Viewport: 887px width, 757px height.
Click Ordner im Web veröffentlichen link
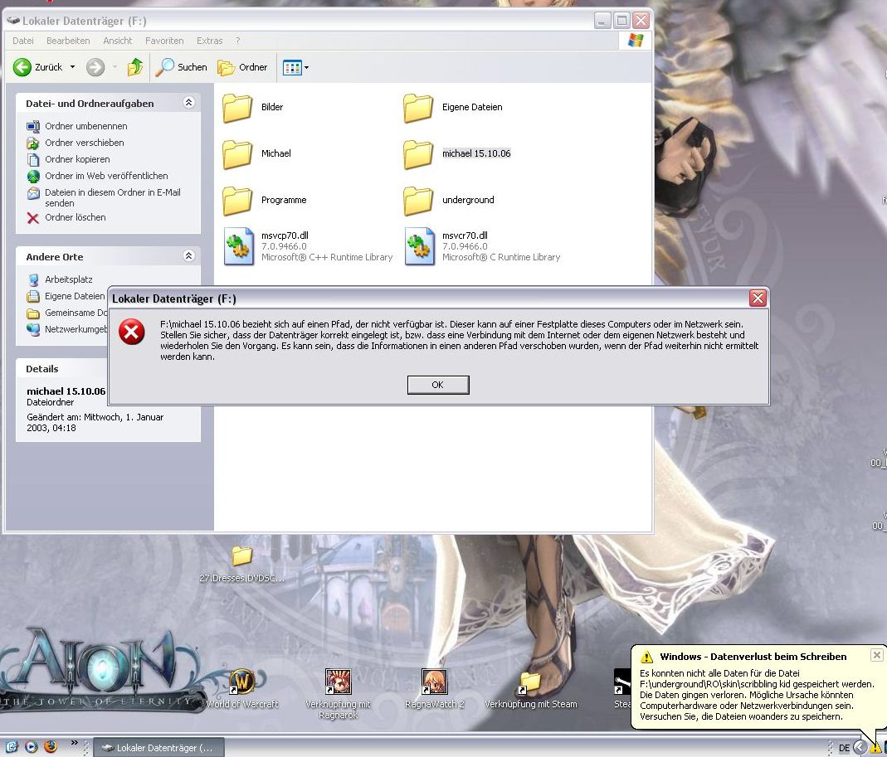[x=106, y=176]
